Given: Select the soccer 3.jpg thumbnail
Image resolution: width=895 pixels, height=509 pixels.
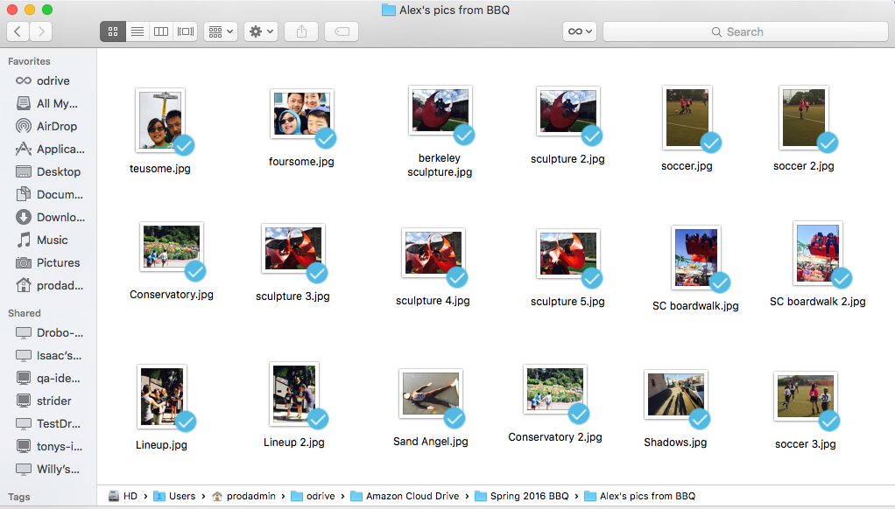Looking at the screenshot, I should (806, 396).
